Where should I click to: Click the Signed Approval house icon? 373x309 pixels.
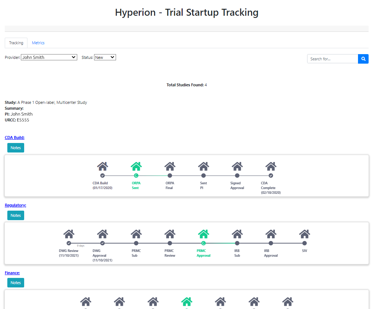pyautogui.click(x=237, y=166)
